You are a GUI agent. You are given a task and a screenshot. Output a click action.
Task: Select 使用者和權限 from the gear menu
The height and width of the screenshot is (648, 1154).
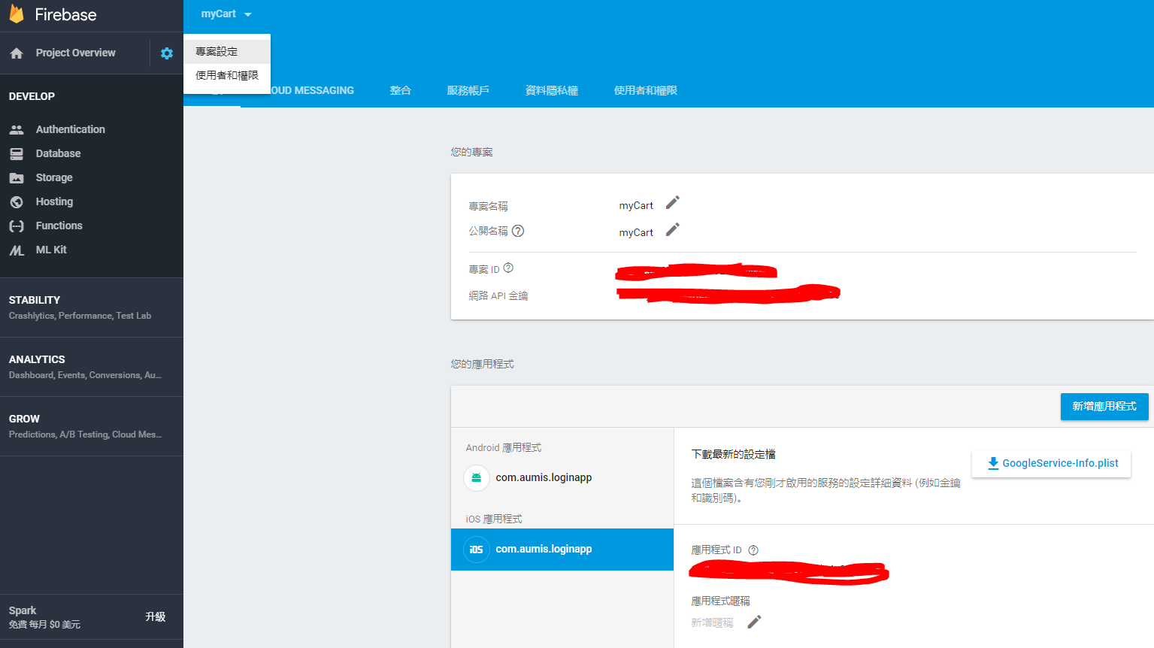227,75
